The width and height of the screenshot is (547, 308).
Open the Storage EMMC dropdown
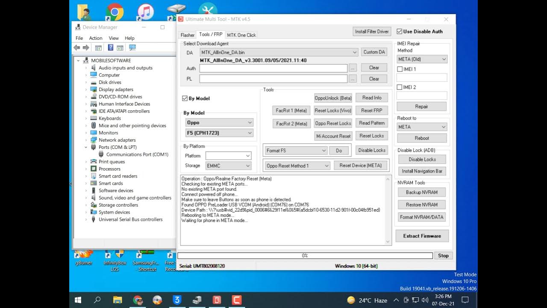(228, 166)
